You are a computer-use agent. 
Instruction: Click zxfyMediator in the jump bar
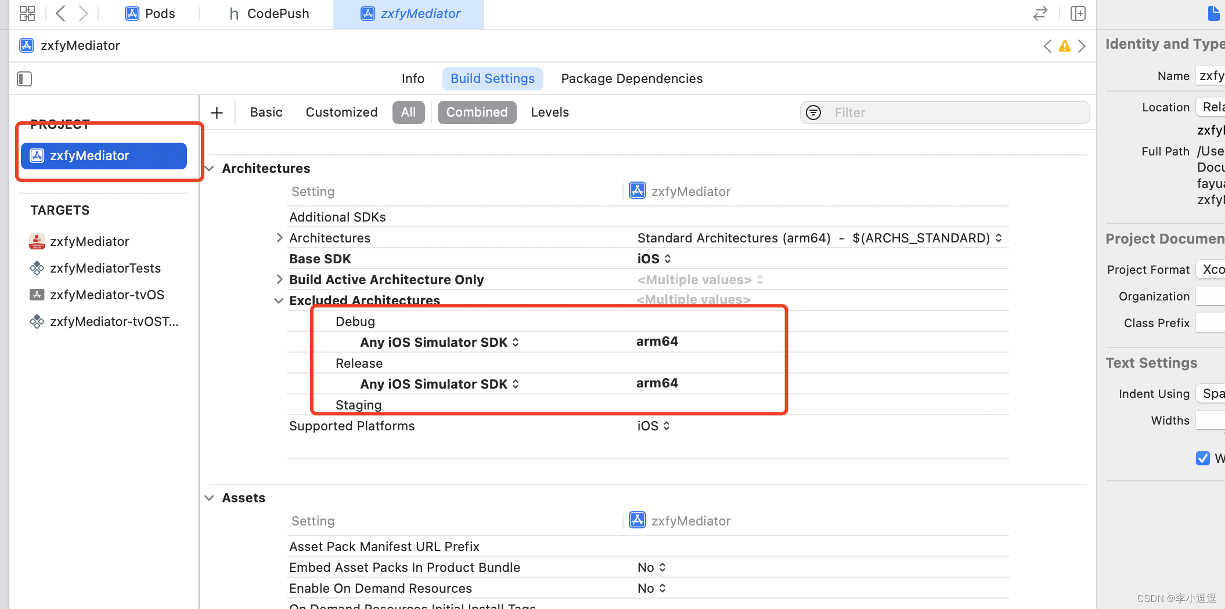(x=70, y=45)
